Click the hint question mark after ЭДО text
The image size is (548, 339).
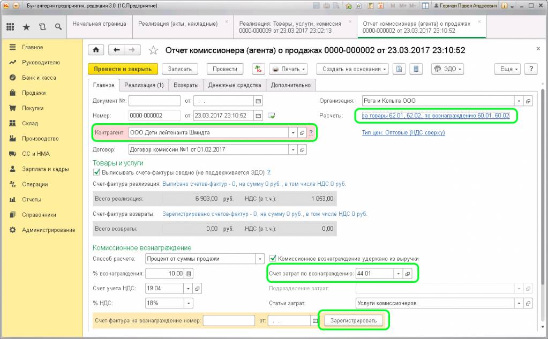point(268,172)
